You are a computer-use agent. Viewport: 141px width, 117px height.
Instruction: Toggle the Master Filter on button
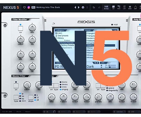(16, 86)
